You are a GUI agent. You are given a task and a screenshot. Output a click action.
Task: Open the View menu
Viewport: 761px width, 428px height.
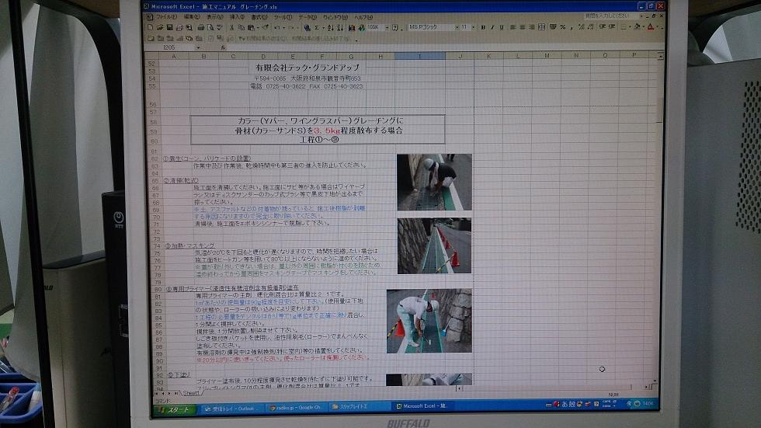[x=215, y=16]
